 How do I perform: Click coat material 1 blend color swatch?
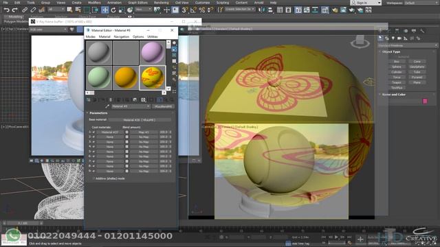(x=126, y=132)
